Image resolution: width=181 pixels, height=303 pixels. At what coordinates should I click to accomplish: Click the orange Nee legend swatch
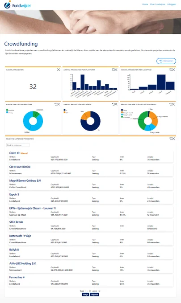[x=64, y=112]
